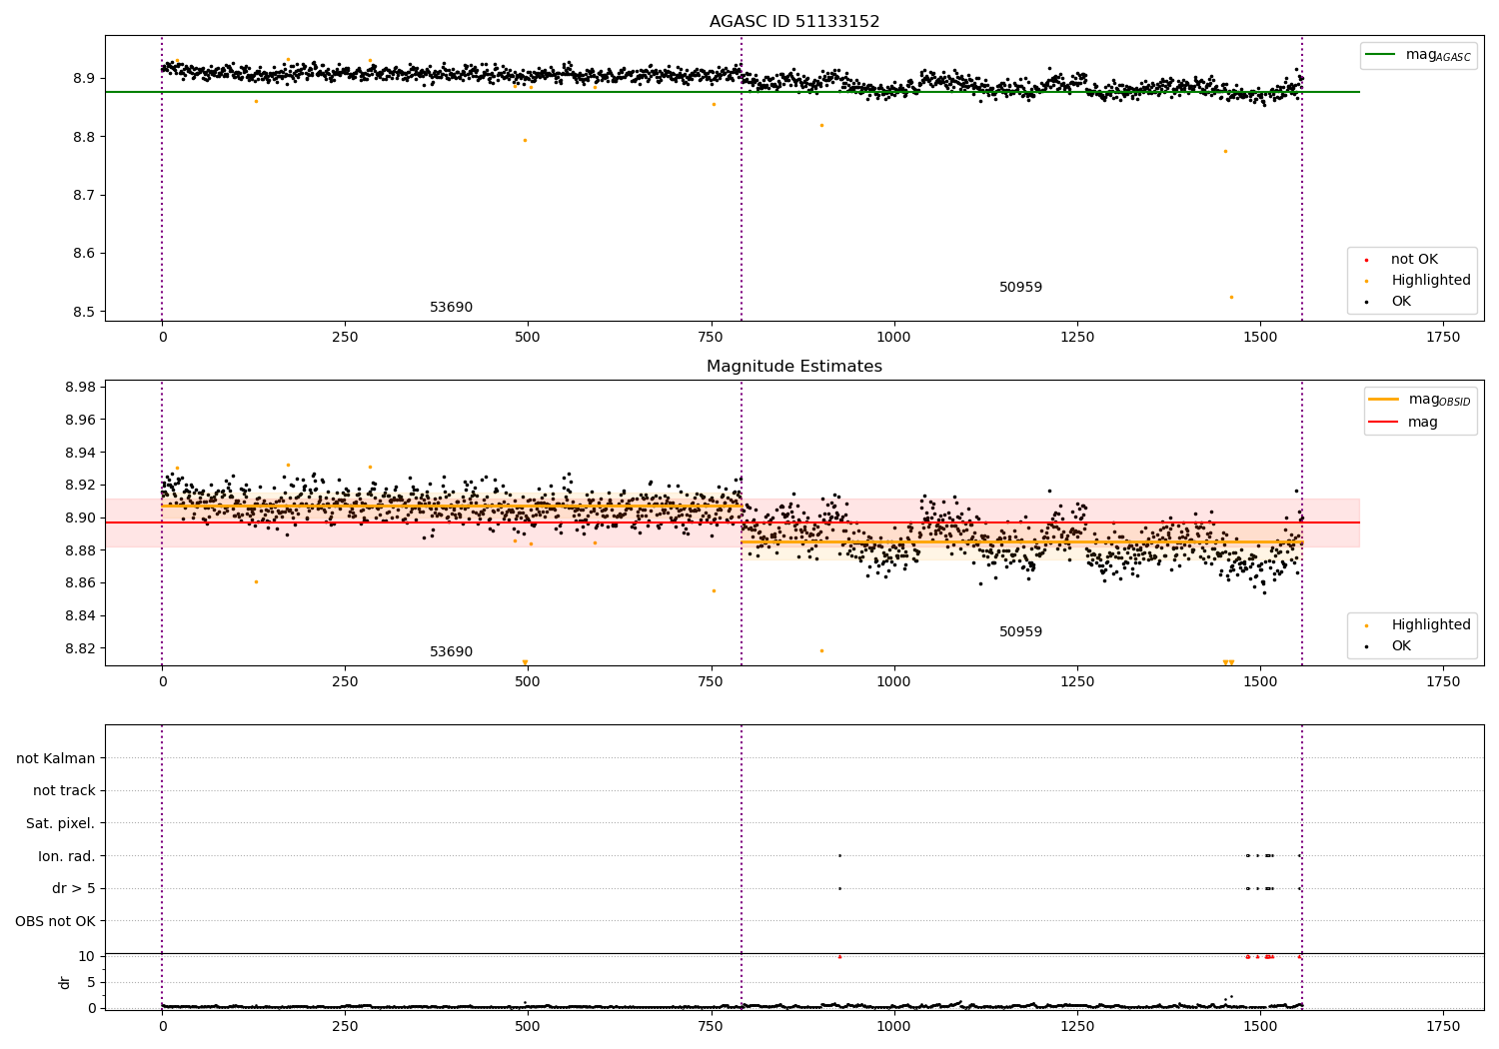Click the 8.84 tick on middle plot

(x=80, y=616)
